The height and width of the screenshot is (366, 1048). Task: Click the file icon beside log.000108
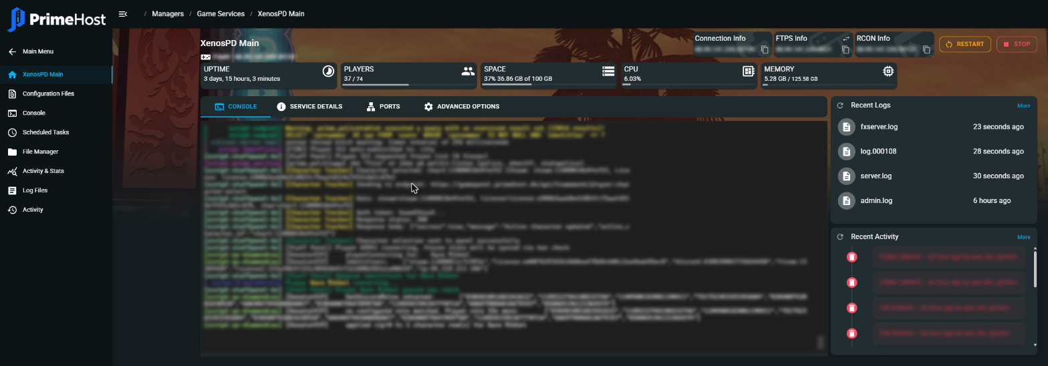[847, 152]
